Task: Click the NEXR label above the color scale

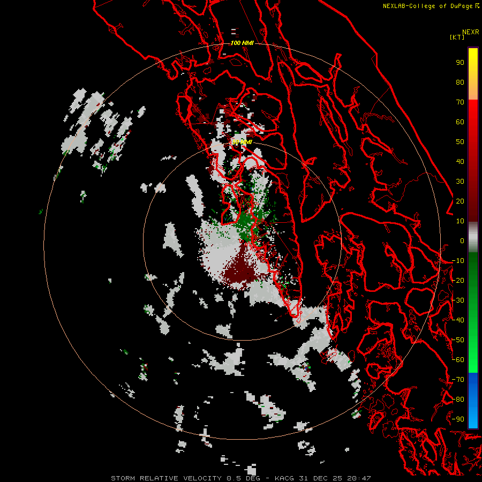Action: [x=470, y=32]
